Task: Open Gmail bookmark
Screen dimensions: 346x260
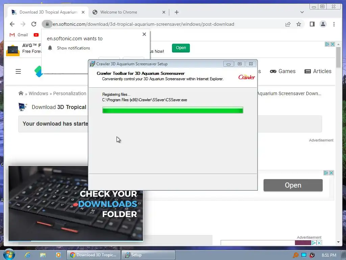Action: pos(19,35)
